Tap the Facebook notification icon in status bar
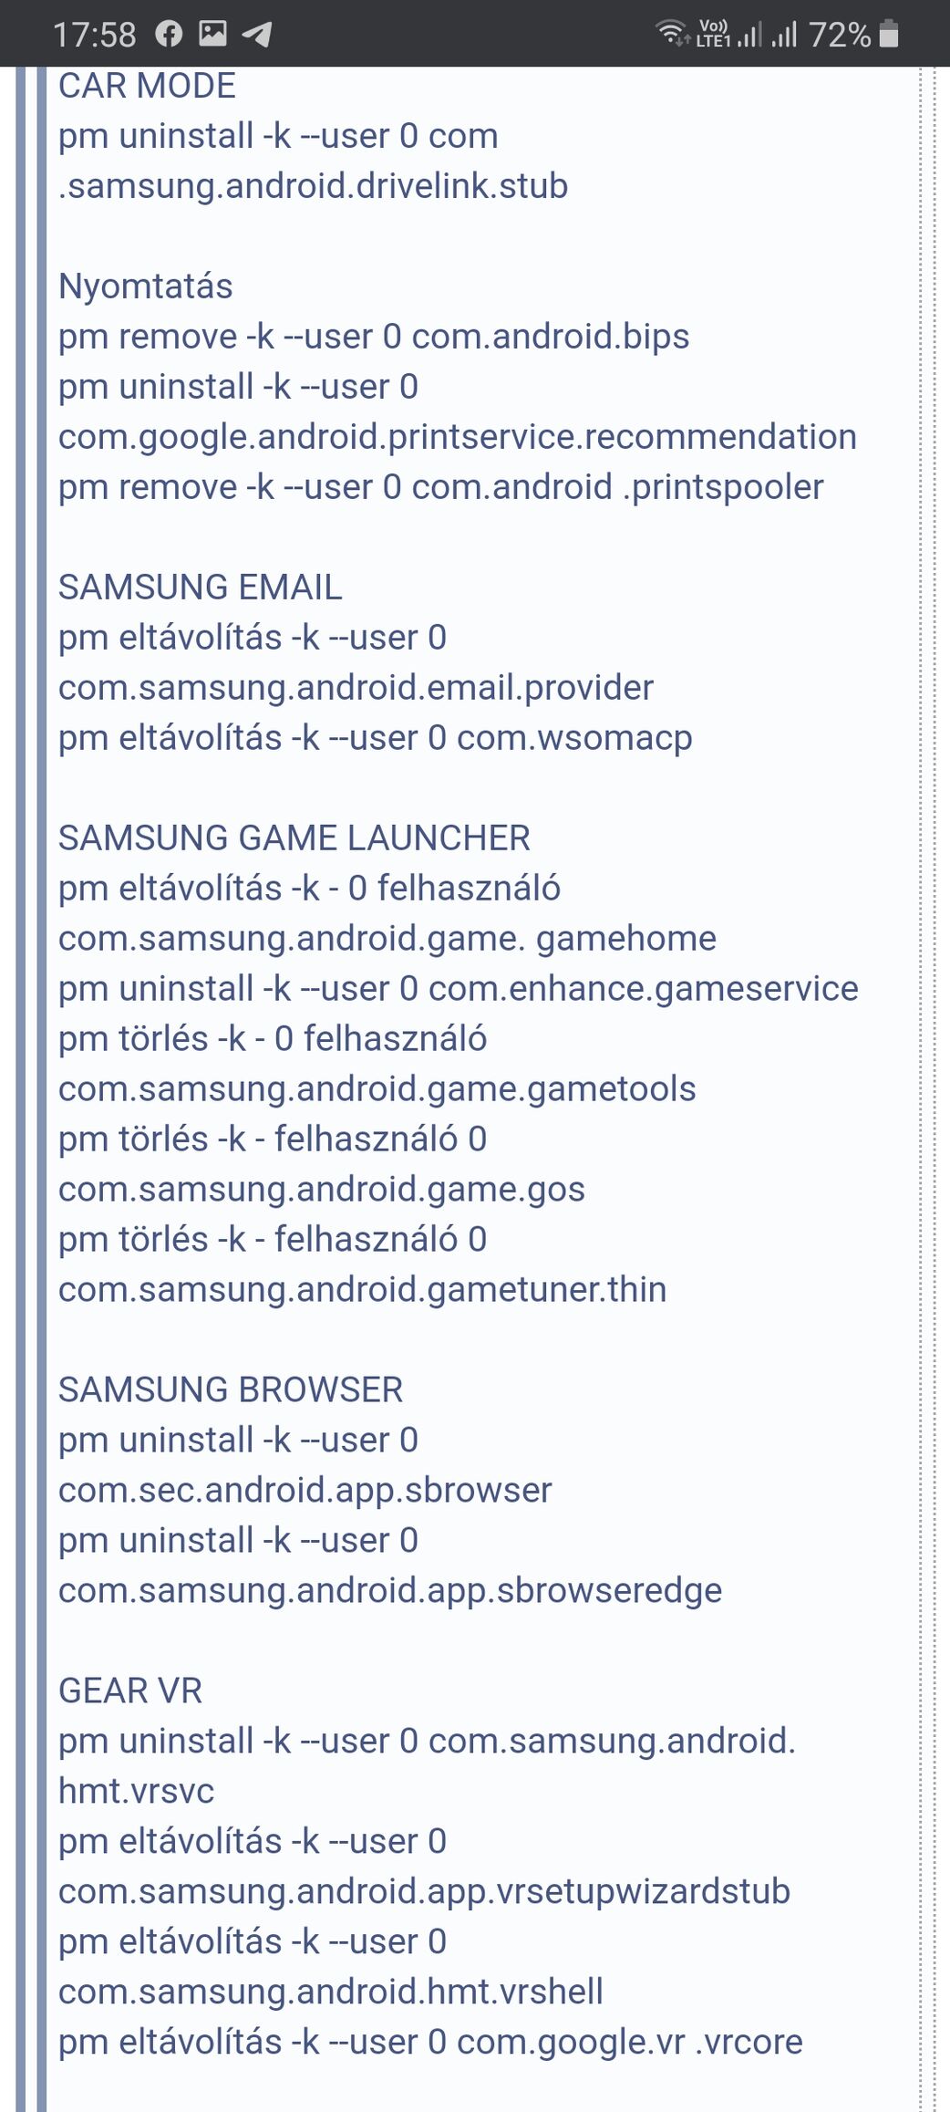The height and width of the screenshot is (2112, 950). (169, 35)
